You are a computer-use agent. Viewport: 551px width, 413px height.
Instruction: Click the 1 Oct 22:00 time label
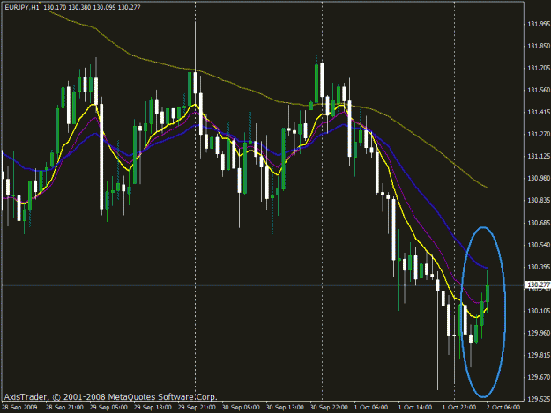(459, 408)
